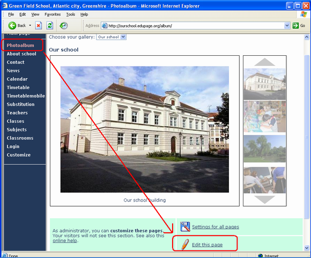The width and height of the screenshot is (311, 258).
Task: Select the park trees thumbnail
Action: click(264, 149)
